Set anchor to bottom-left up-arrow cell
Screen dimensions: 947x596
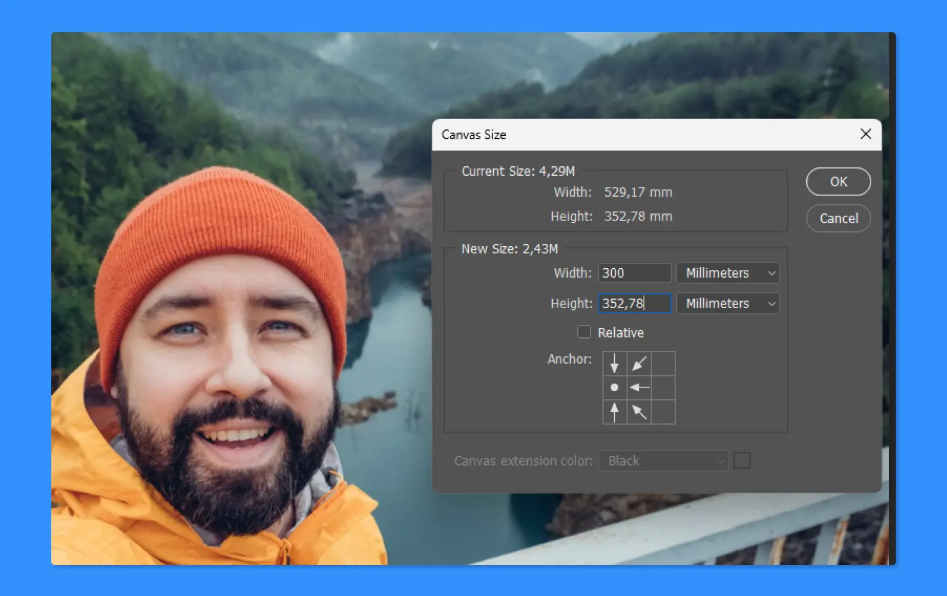pos(614,412)
